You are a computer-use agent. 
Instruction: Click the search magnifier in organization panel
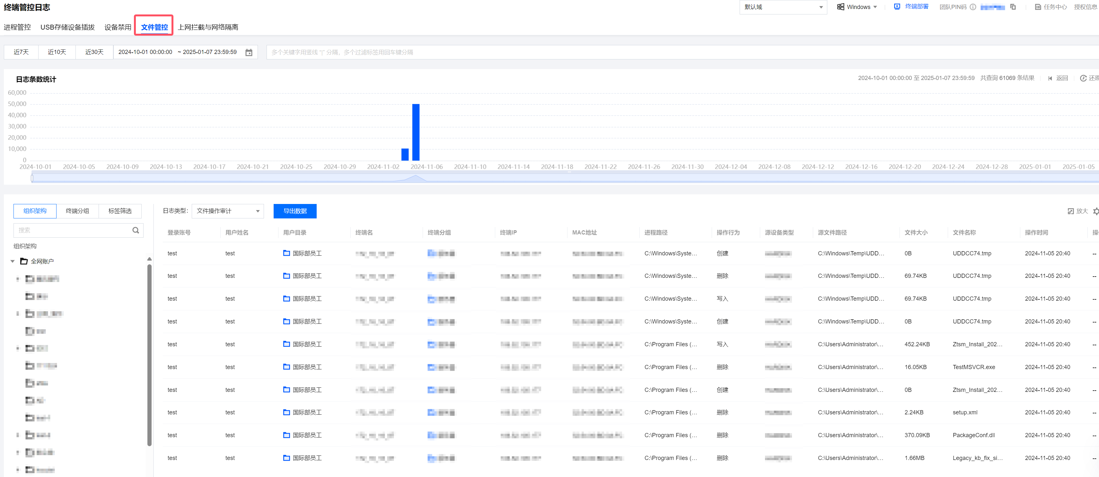click(x=136, y=230)
